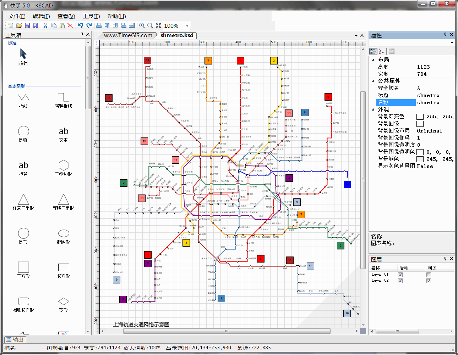The width and height of the screenshot is (458, 355).
Task: Open the 帮助(H) help menu
Action: click(116, 16)
